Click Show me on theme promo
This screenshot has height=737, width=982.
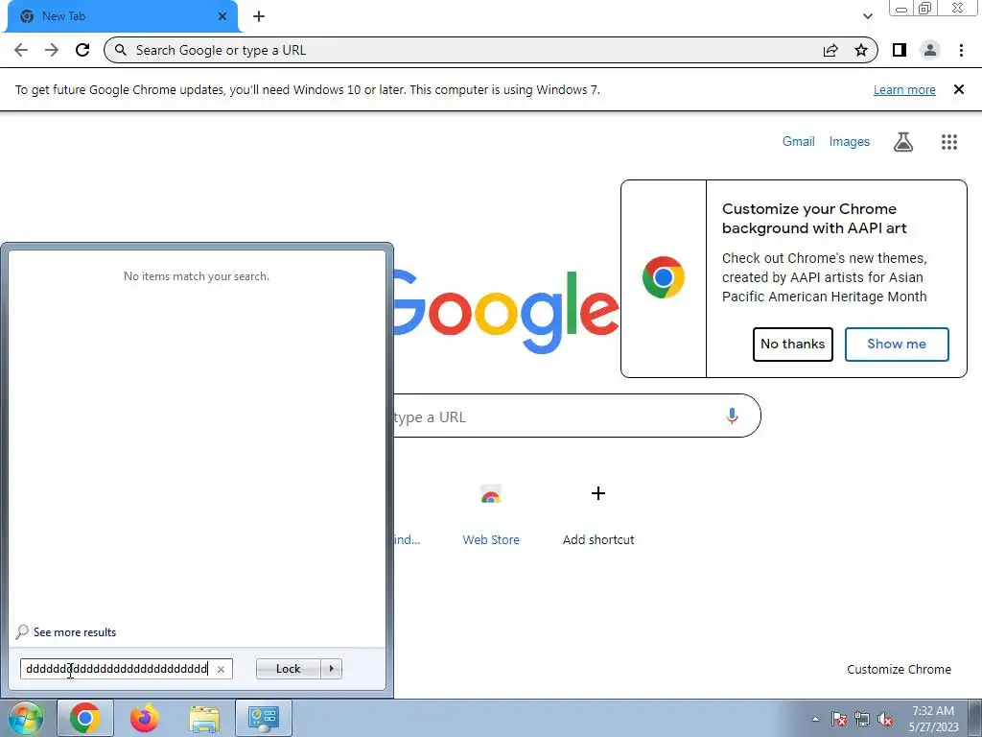[x=897, y=345]
